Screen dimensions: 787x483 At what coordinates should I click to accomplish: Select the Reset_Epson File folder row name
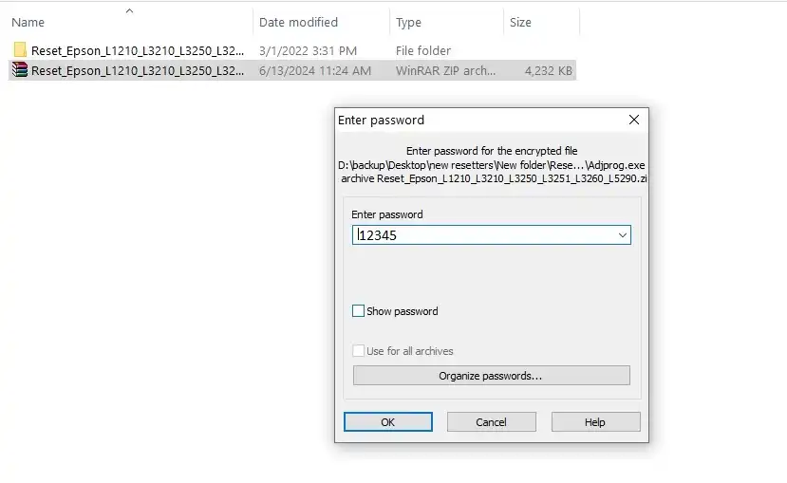click(138, 50)
